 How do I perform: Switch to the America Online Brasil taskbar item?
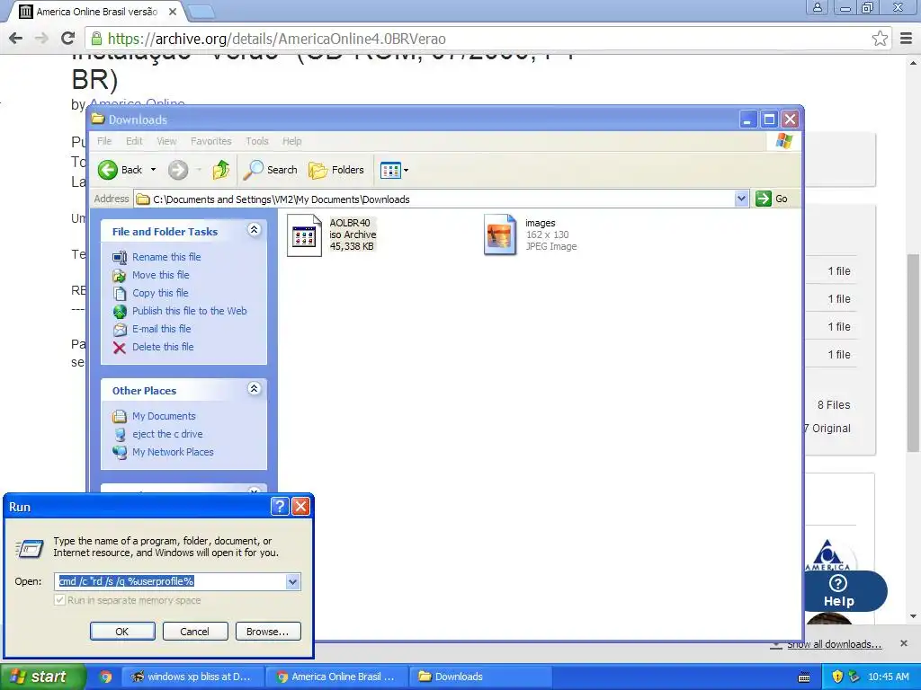[335, 677]
